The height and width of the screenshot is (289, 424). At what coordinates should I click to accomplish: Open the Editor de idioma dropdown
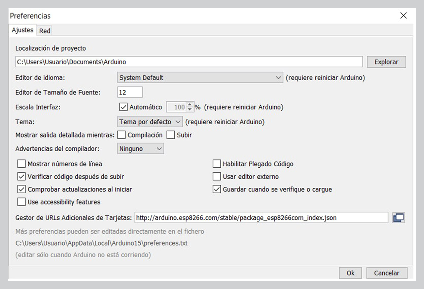tap(200, 78)
